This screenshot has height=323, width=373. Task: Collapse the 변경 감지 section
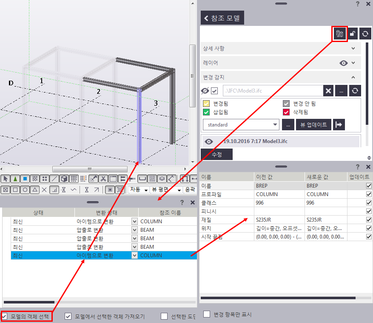353,77
